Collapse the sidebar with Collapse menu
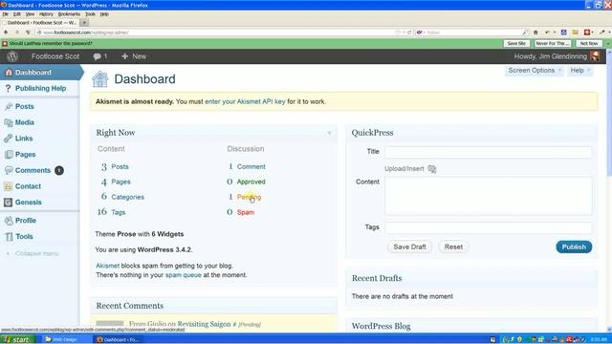The height and width of the screenshot is (344, 612). tap(33, 253)
